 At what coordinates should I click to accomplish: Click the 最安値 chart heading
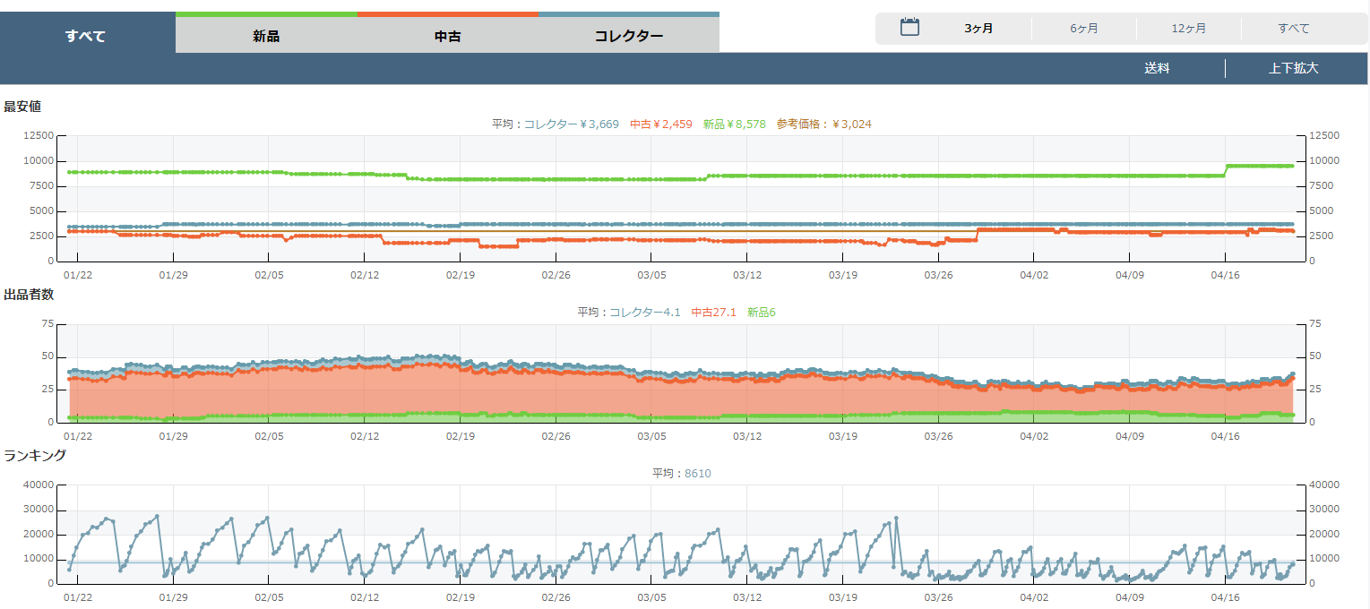tap(22, 107)
